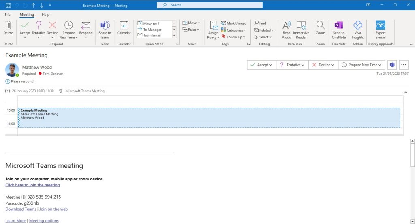Click Matthew Wood sender name
The height and width of the screenshot is (224, 415).
37,67
